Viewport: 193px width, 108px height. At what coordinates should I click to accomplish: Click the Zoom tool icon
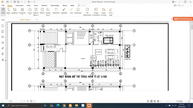[30, 10]
